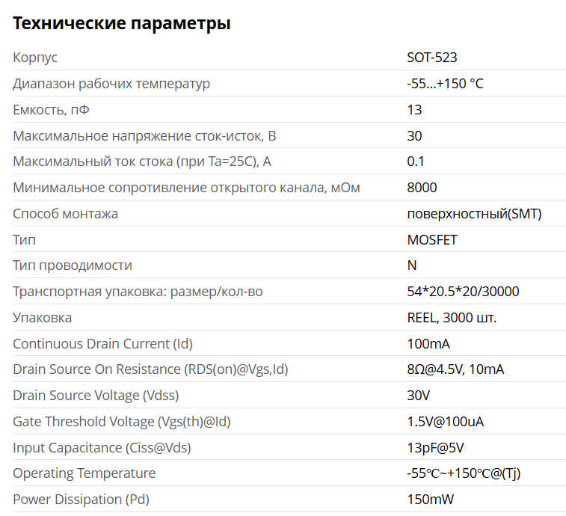This screenshot has height=516, width=566.
Task: Select 'Максимальное напряжение сток-исток, В' label
Action: point(144,136)
